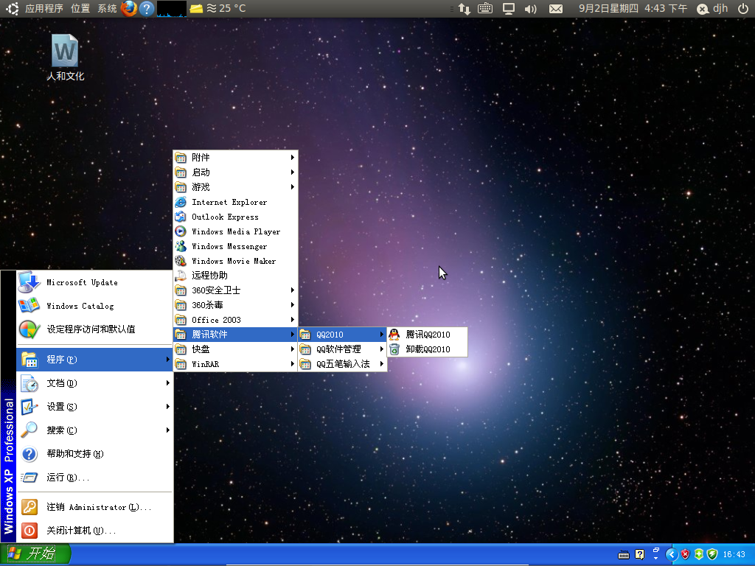The width and height of the screenshot is (755, 566).
Task: Launch Windows Movie Maker
Action: [x=235, y=261]
